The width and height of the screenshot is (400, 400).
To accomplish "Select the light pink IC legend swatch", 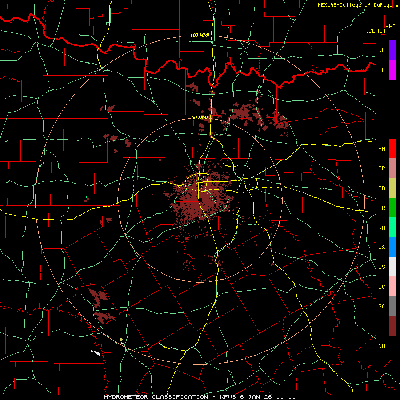I will pos(392,287).
